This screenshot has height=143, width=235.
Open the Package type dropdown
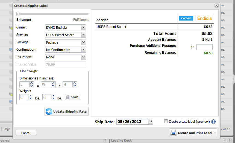click(x=65, y=42)
